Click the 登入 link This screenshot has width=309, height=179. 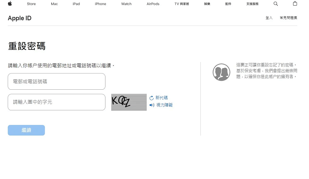(x=269, y=18)
